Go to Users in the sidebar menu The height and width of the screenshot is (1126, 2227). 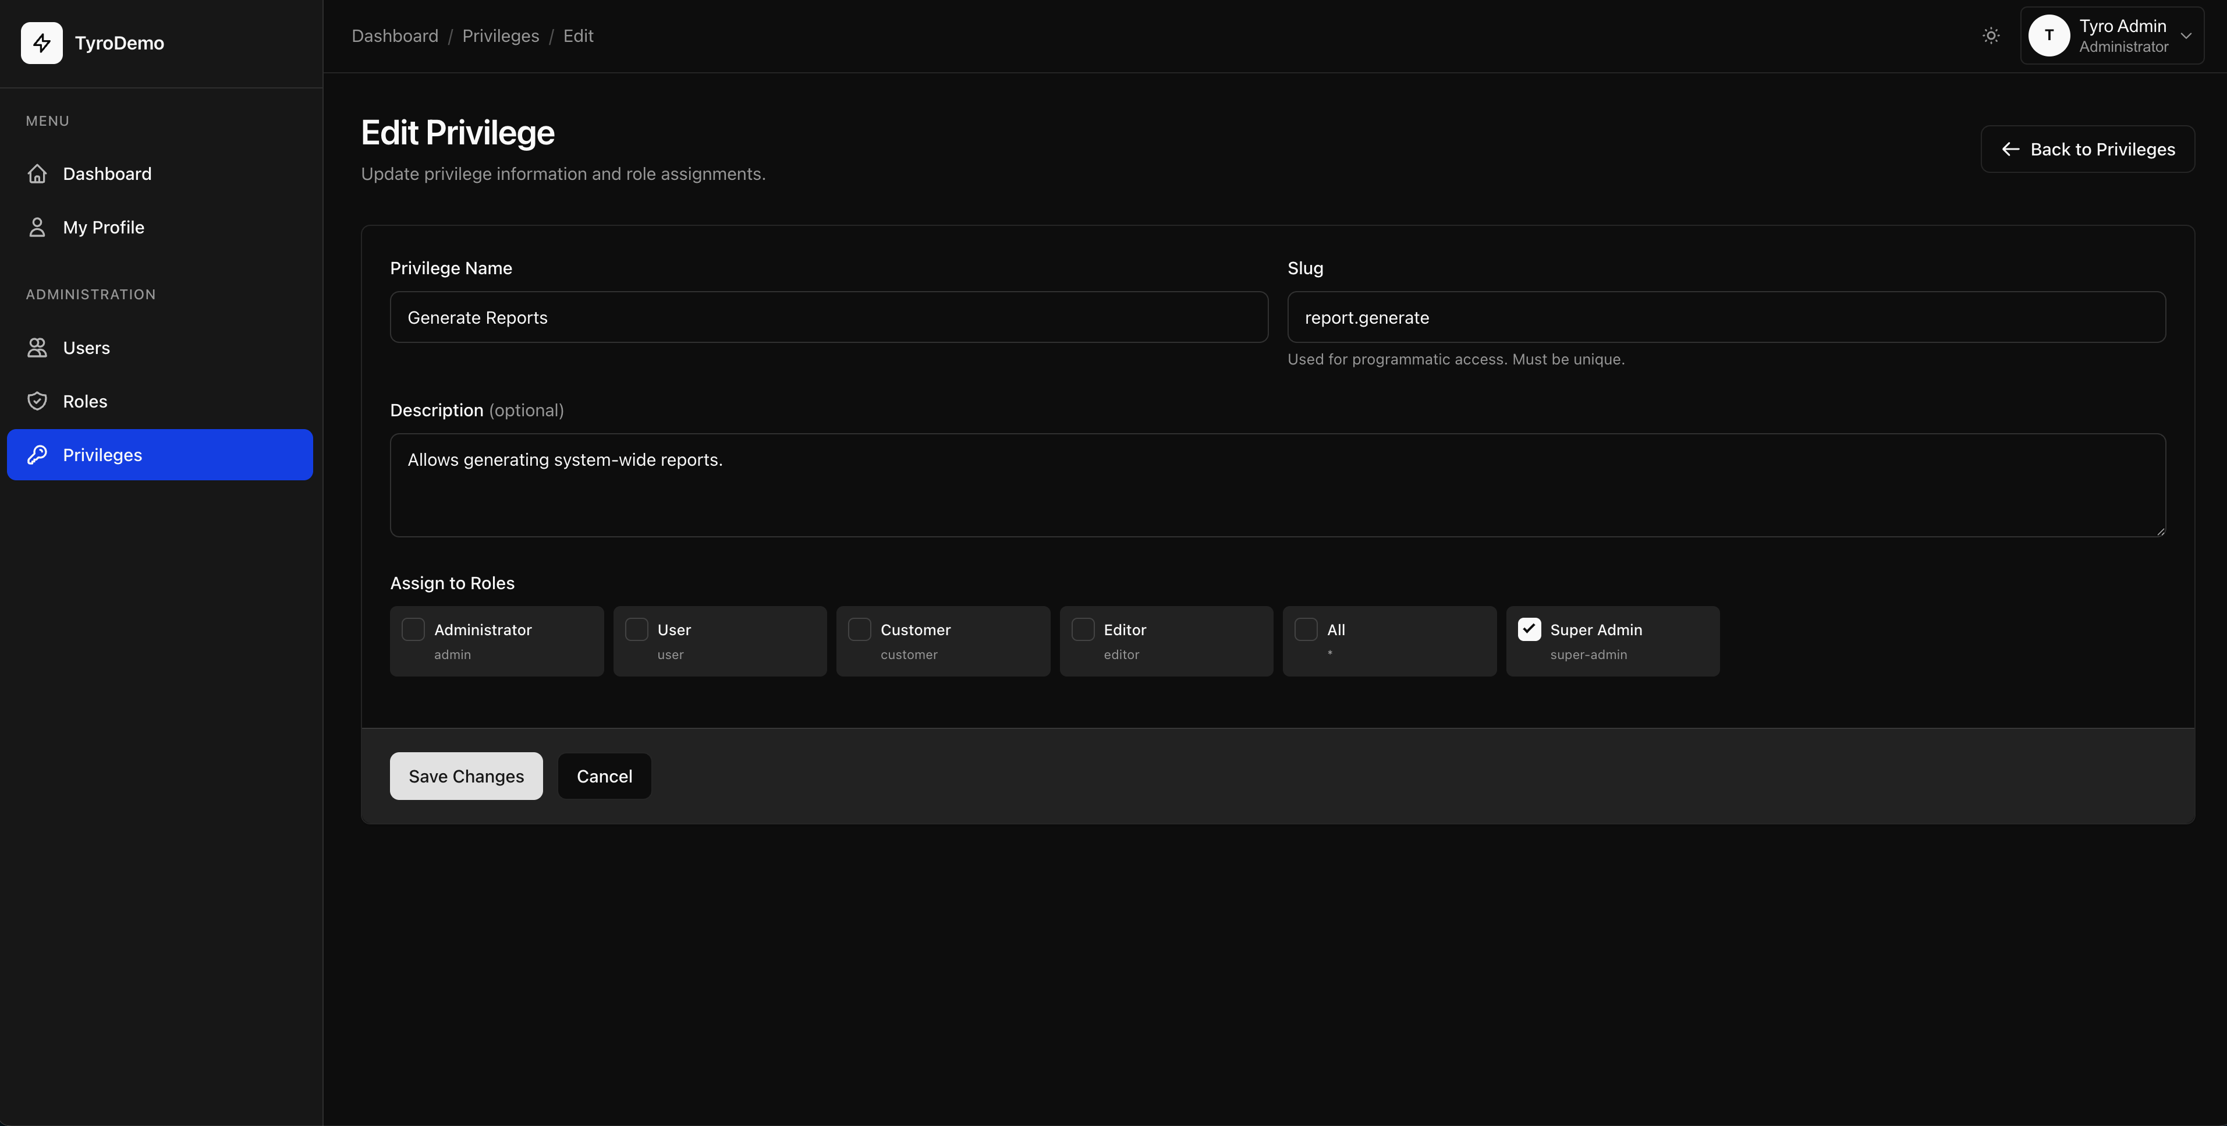(87, 348)
